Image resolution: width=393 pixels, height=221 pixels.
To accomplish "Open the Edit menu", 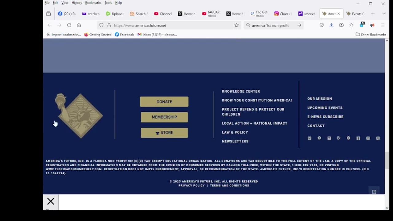I will pyautogui.click(x=55, y=3).
